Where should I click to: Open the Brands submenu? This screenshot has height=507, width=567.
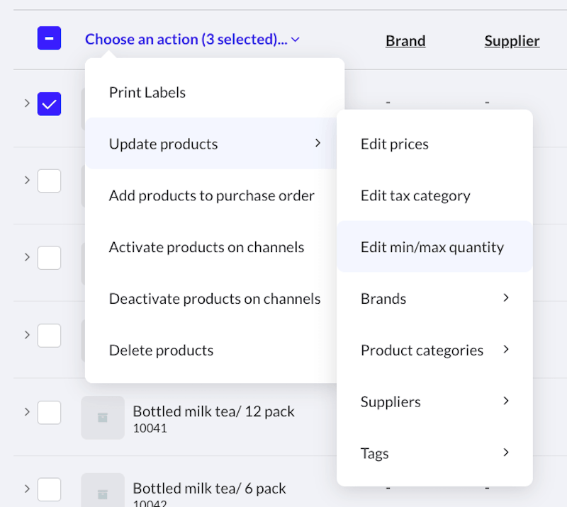[434, 299]
